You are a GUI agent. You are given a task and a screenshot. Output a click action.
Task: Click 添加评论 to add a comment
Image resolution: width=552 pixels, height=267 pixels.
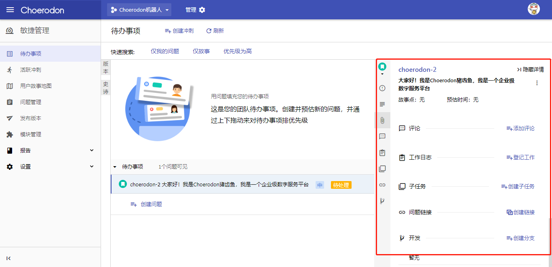pyautogui.click(x=520, y=128)
